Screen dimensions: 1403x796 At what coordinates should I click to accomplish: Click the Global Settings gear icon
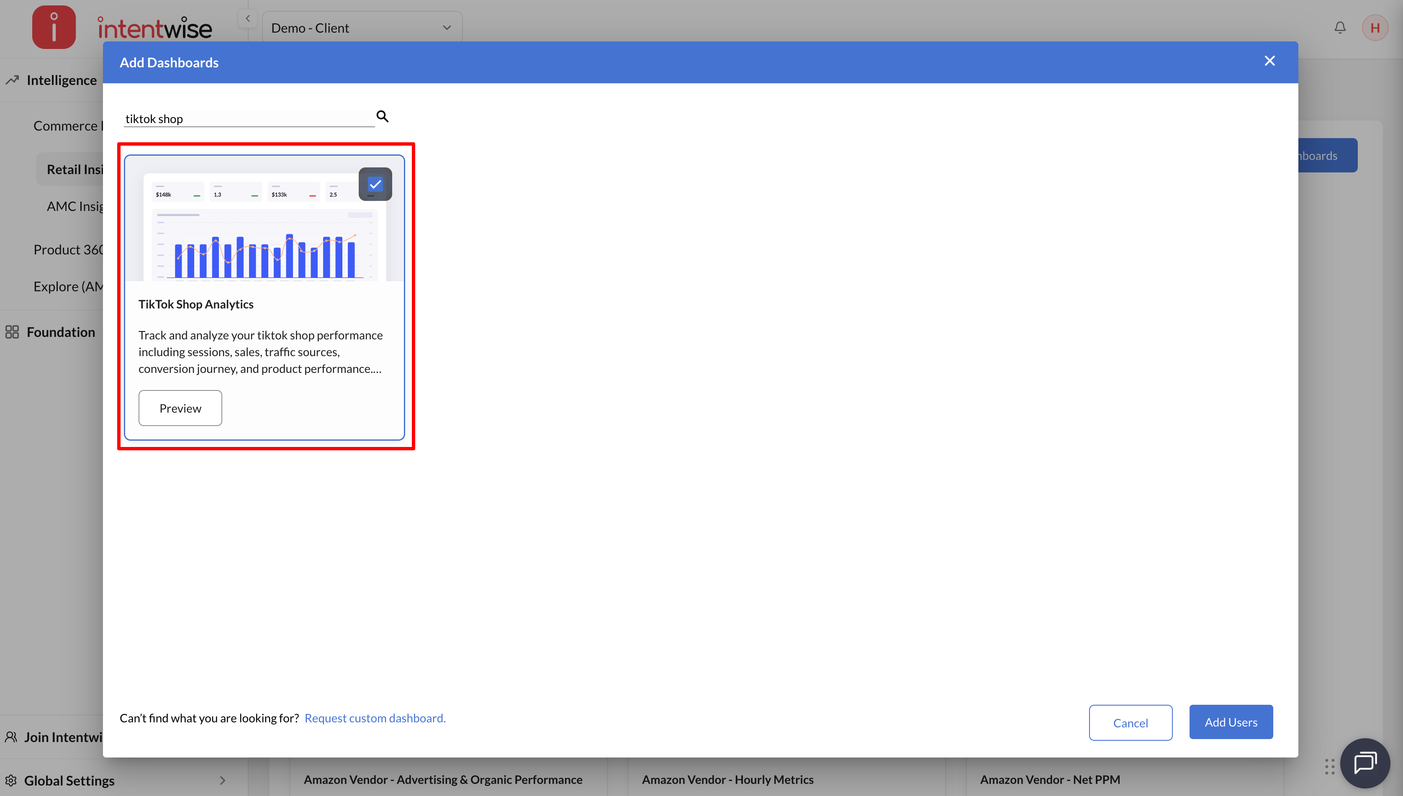click(x=11, y=780)
